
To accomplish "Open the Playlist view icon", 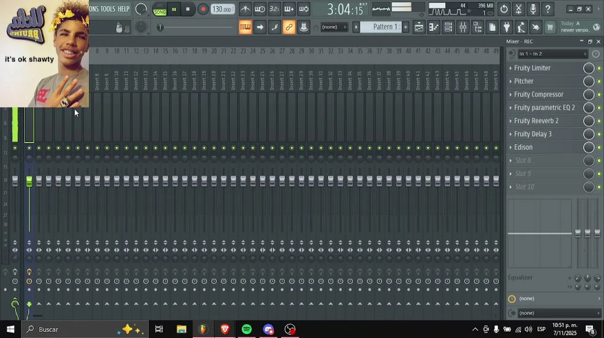I will point(419,27).
